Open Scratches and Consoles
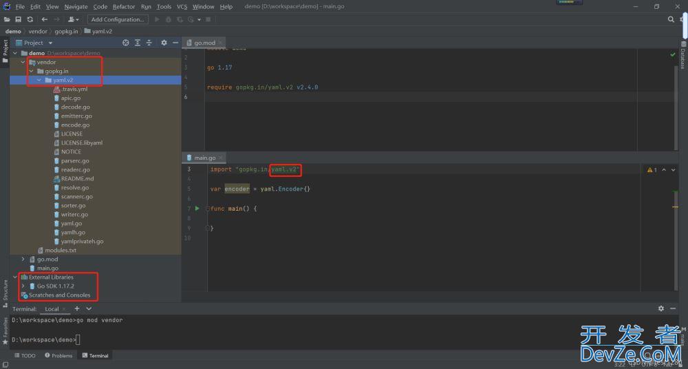The width and height of the screenshot is (688, 369). pos(59,295)
